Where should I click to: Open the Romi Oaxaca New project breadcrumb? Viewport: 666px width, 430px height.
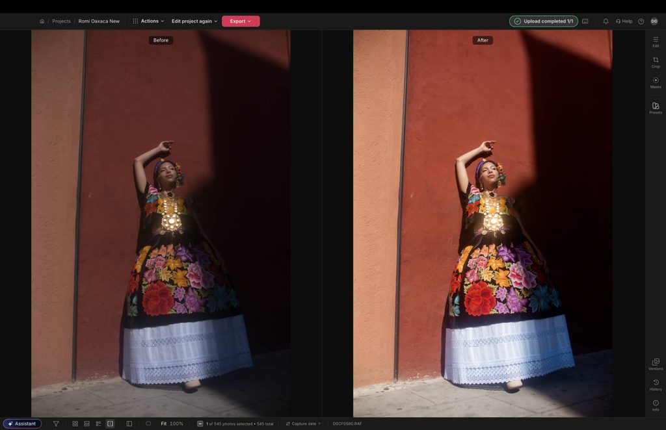coord(99,21)
